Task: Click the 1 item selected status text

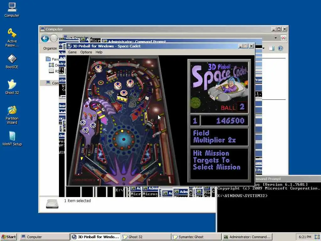Action: coord(77,201)
